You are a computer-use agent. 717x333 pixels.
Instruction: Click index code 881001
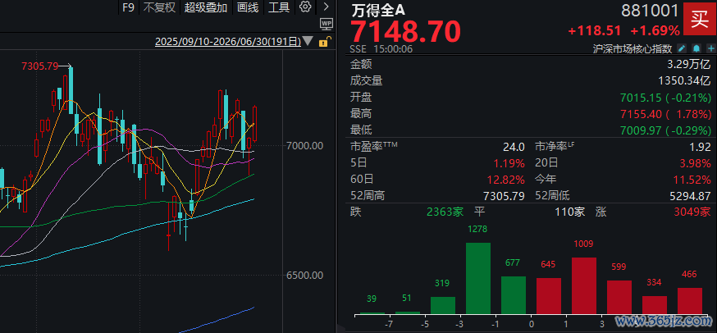[651, 10]
